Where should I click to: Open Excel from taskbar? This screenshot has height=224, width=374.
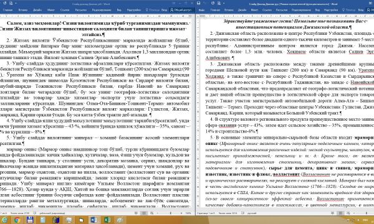click(107, 220)
